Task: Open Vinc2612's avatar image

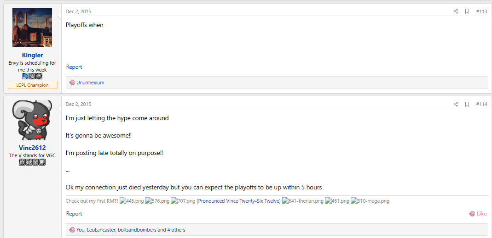Action: [32, 120]
